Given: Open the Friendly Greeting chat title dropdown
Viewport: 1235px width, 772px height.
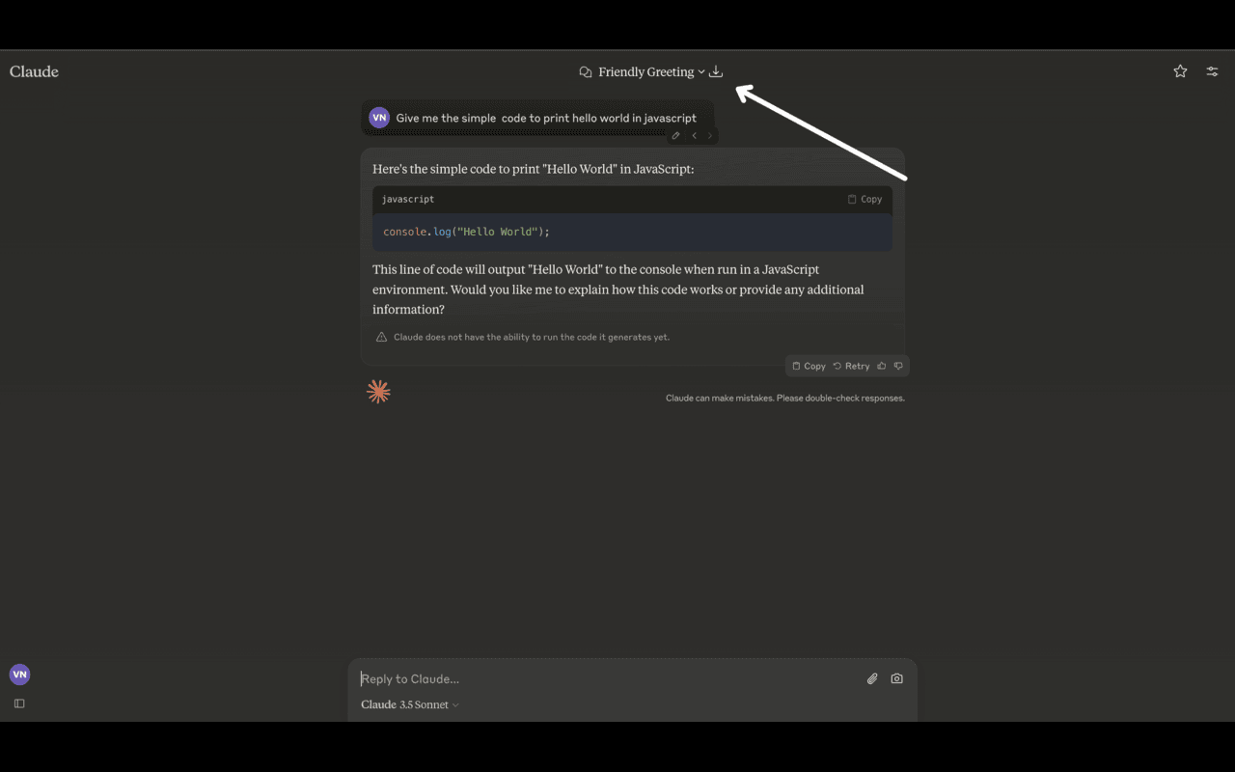Looking at the screenshot, I should coord(651,71).
